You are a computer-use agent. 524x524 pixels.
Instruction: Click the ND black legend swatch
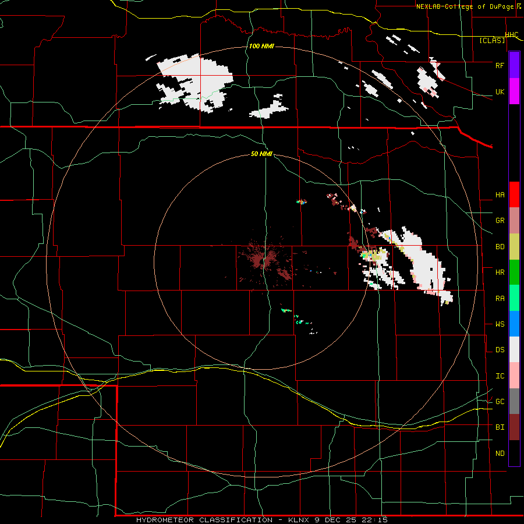click(514, 453)
